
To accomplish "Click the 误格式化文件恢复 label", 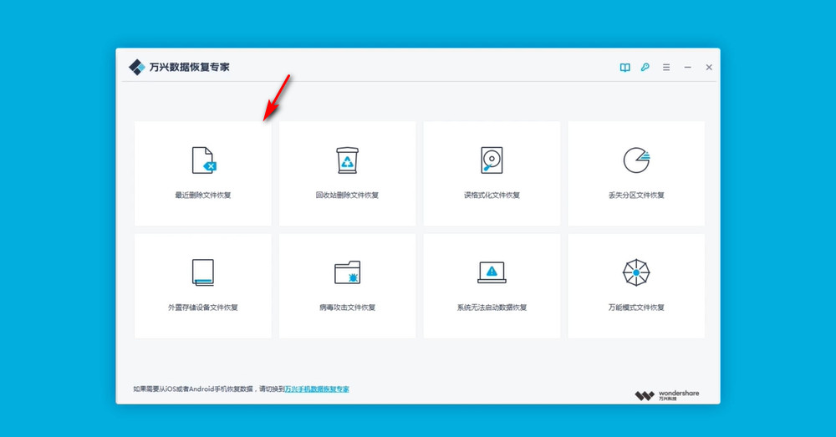I will coord(492,195).
